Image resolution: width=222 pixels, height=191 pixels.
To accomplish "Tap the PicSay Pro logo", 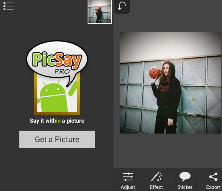I will [57, 78].
